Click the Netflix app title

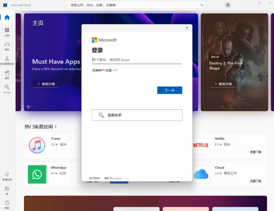(x=220, y=139)
